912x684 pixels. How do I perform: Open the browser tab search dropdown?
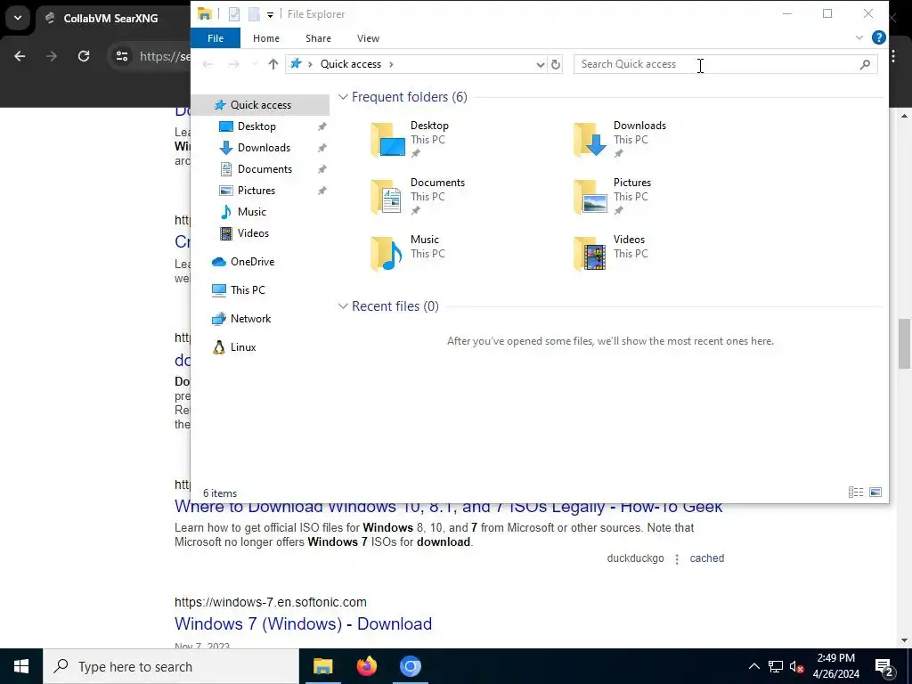(18, 18)
